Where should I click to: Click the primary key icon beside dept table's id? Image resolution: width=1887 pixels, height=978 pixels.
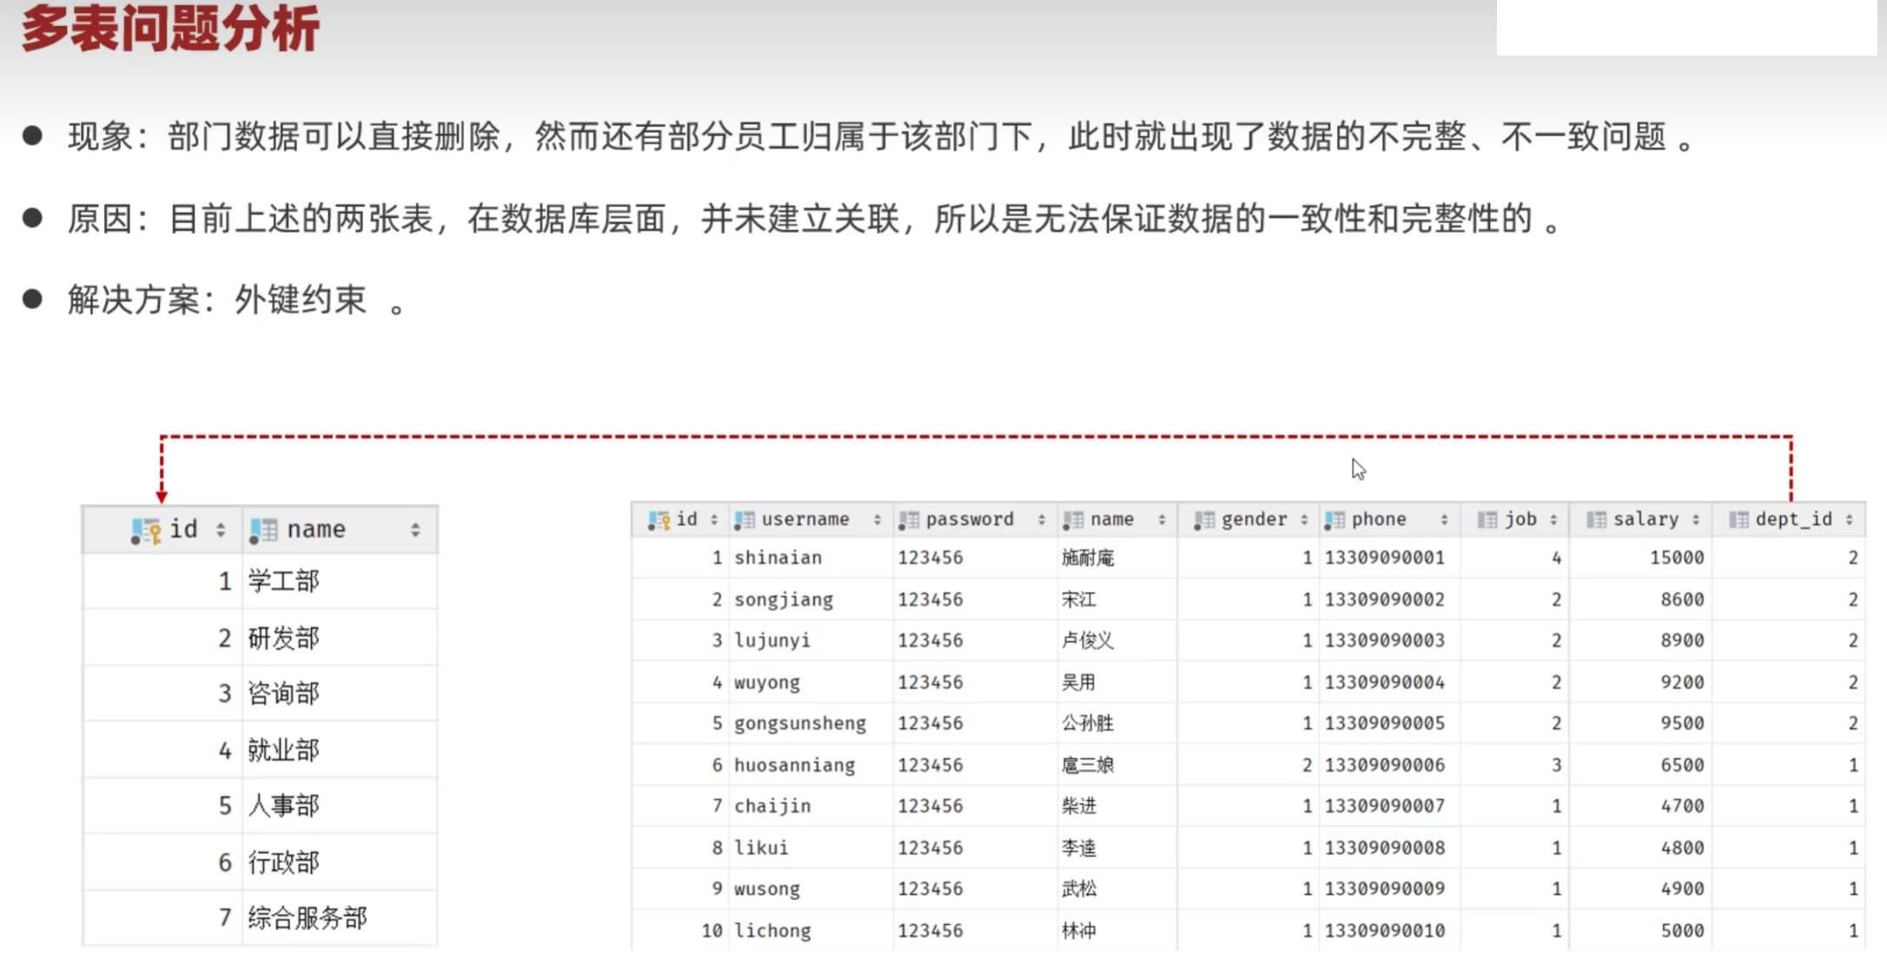(x=146, y=530)
